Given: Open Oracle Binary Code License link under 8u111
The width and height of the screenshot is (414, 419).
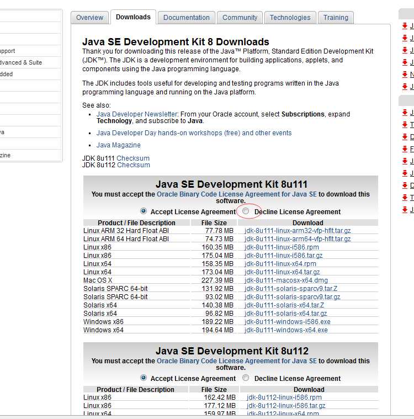Looking at the screenshot, I should [237, 194].
